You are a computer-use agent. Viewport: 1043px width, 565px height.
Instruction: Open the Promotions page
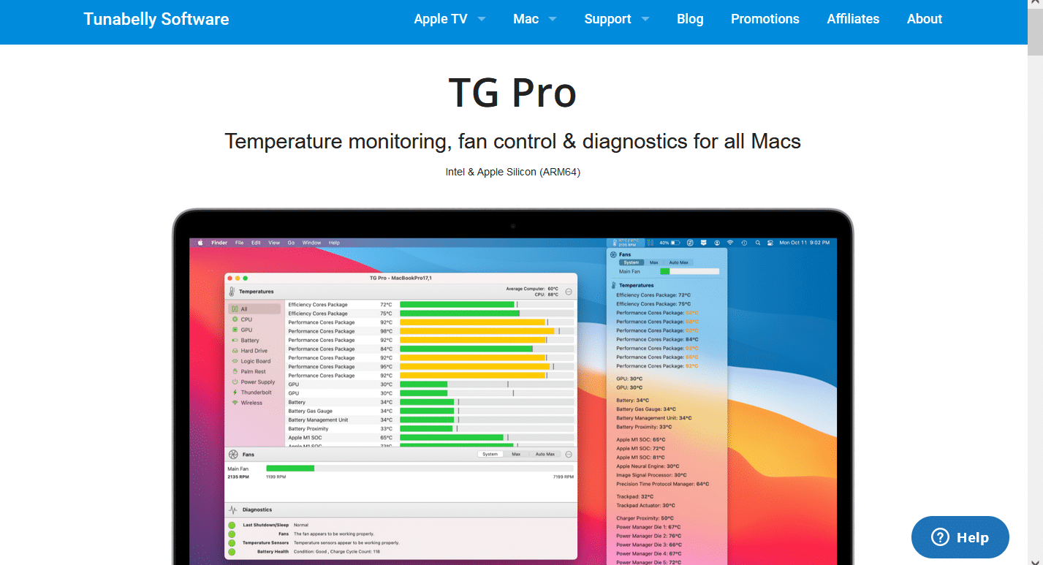765,19
